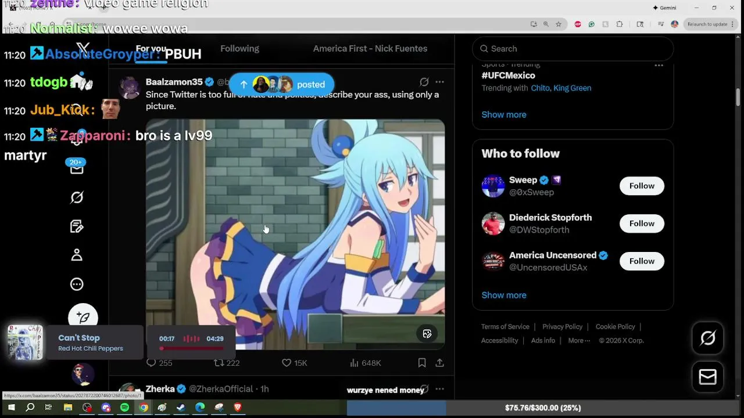Open America First - Nick Fuentes tab

coord(370,48)
